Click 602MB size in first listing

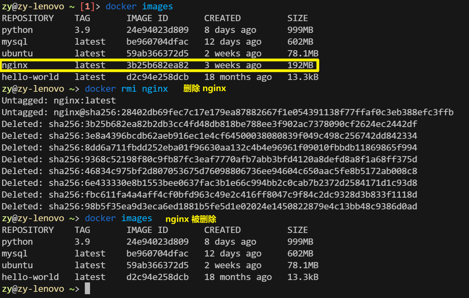click(x=300, y=42)
